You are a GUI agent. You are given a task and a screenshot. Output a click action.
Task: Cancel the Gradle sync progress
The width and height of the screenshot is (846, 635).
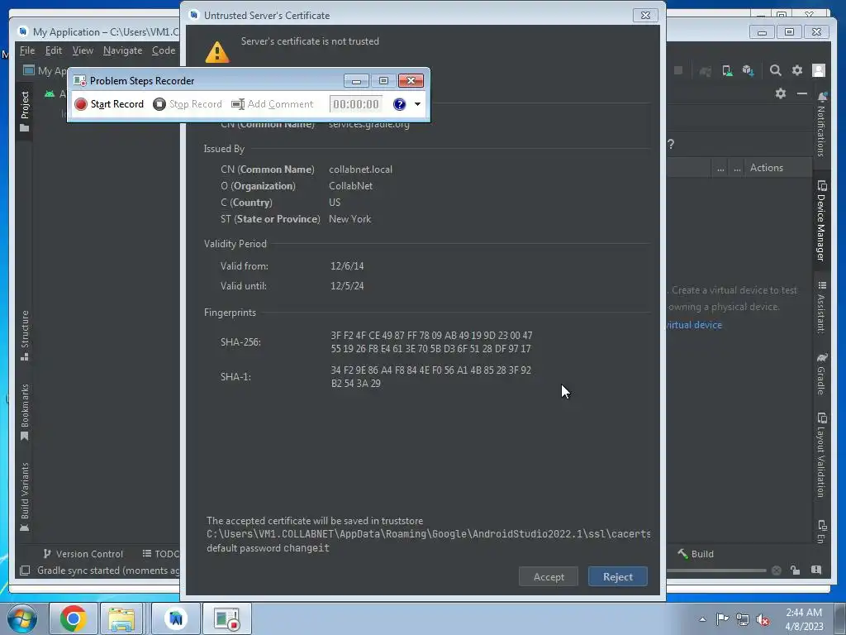click(776, 571)
